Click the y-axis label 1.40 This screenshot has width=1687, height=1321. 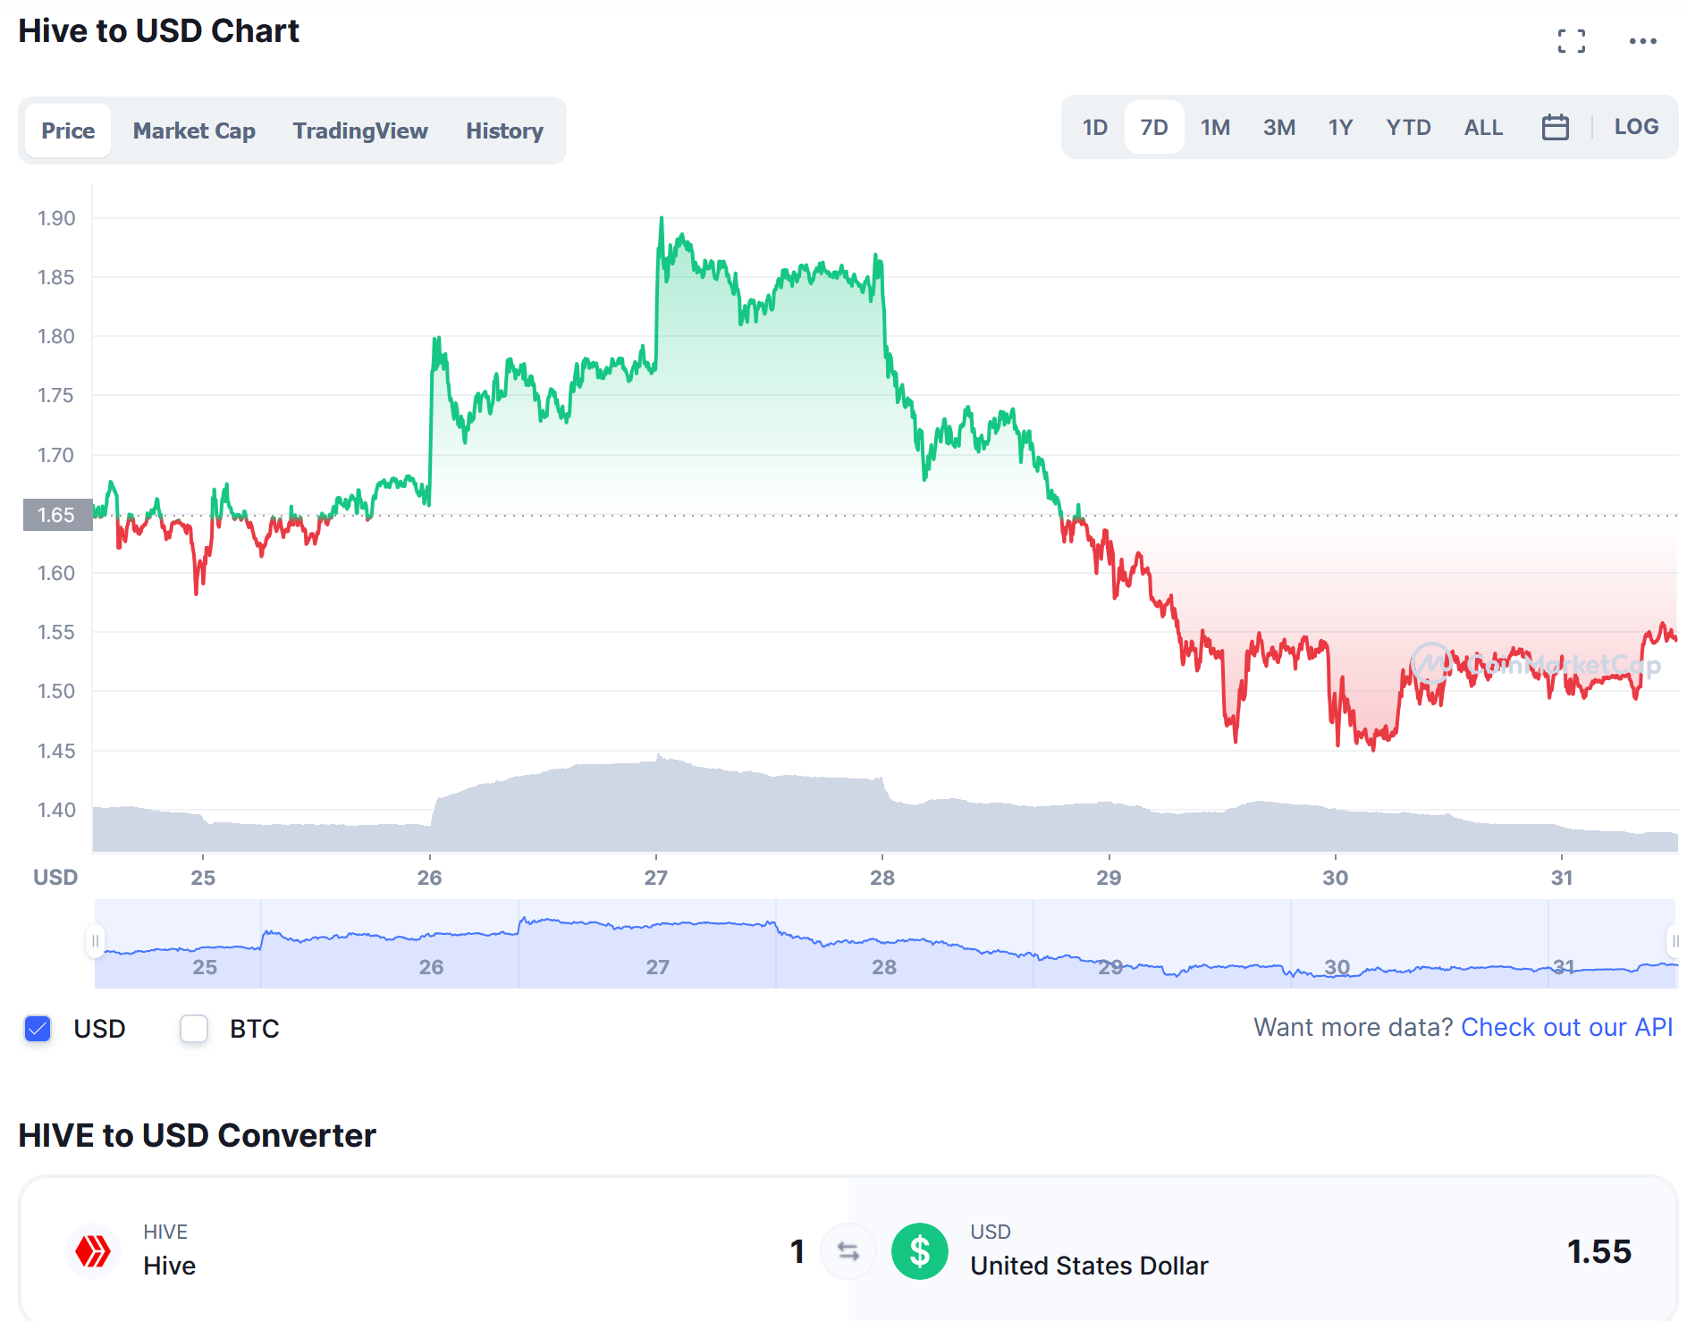click(56, 810)
